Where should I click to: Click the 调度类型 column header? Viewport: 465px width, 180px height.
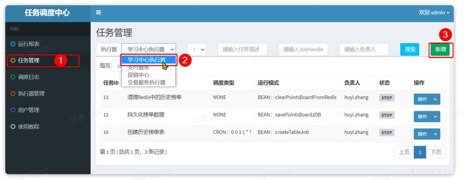(224, 83)
